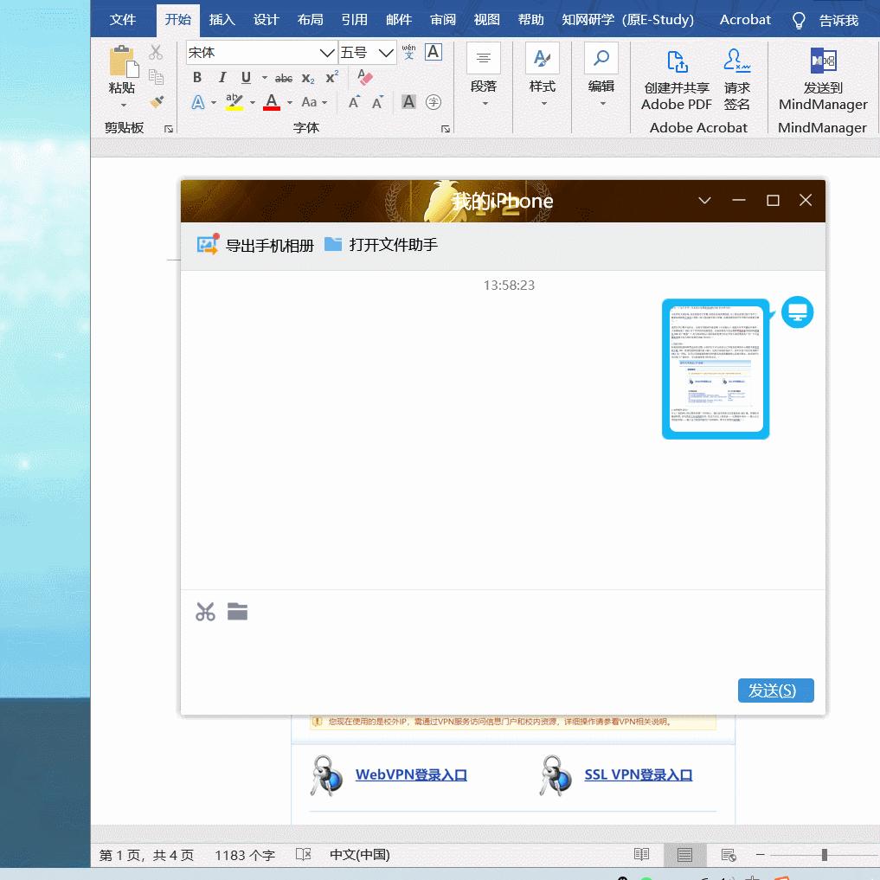The height and width of the screenshot is (880, 880).
Task: Enable subscript formatting
Action: [x=306, y=78]
